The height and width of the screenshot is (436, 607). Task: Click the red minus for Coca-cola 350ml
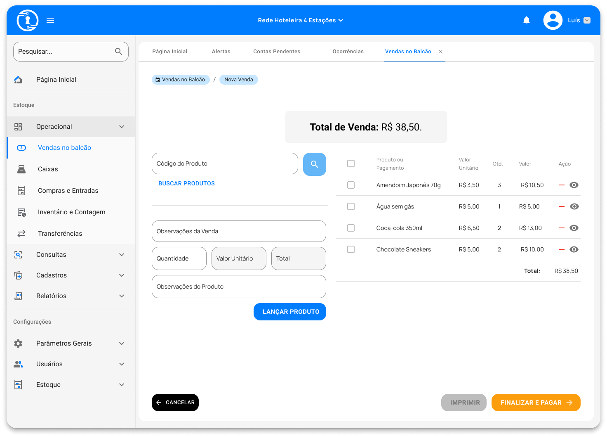click(561, 228)
